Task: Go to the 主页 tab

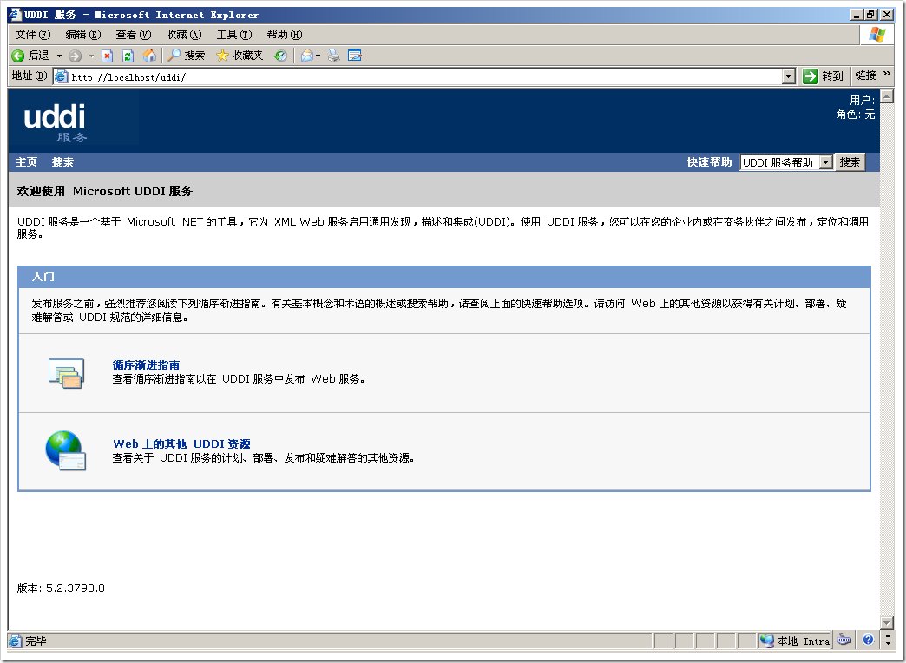Action: [26, 162]
